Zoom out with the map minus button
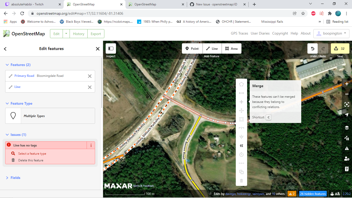The image size is (352, 198). click(x=347, y=94)
